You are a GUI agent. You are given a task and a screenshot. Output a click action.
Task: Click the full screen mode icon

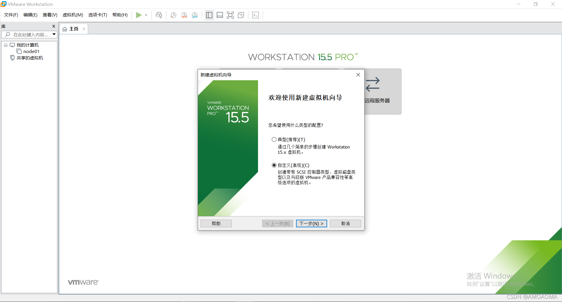(x=230, y=15)
